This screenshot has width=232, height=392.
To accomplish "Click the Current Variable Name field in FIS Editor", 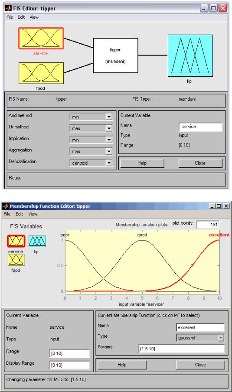I will click(x=200, y=127).
